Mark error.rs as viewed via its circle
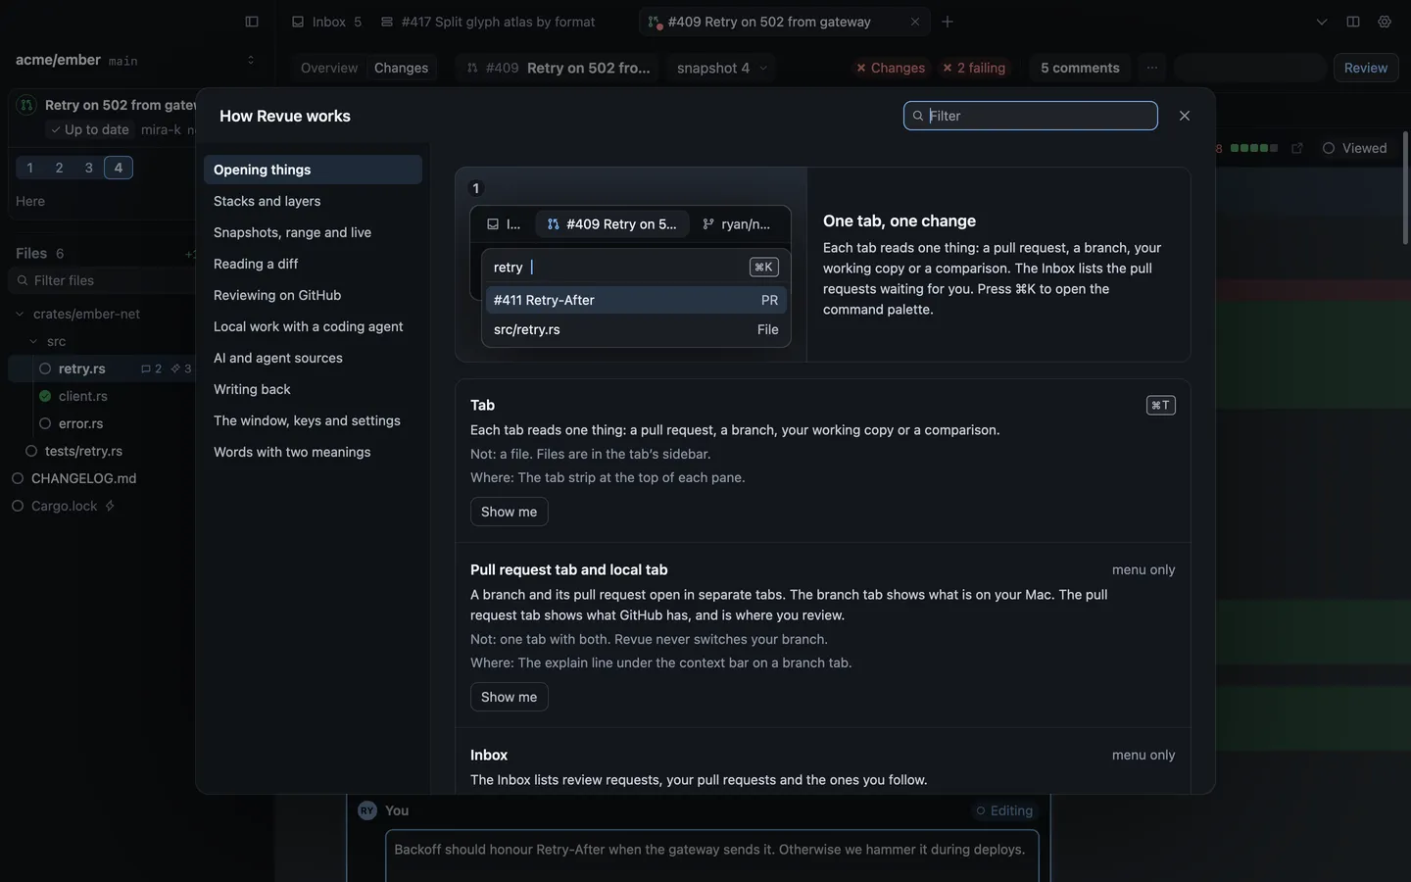 point(45,423)
